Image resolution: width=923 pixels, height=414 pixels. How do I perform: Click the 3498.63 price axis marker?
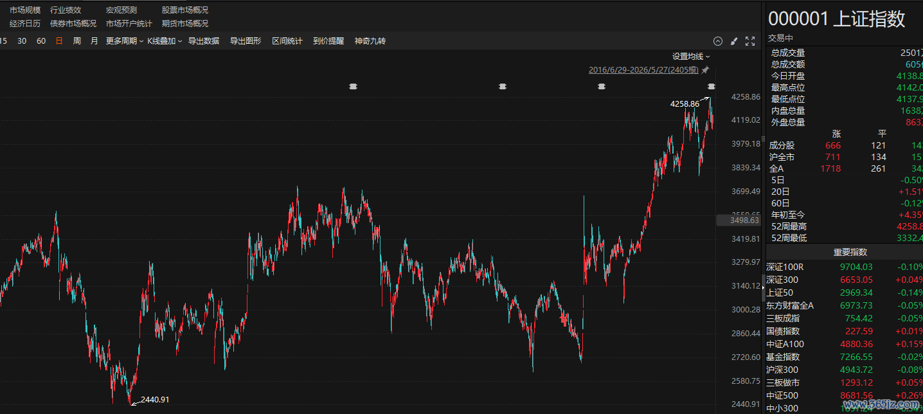tap(739, 221)
